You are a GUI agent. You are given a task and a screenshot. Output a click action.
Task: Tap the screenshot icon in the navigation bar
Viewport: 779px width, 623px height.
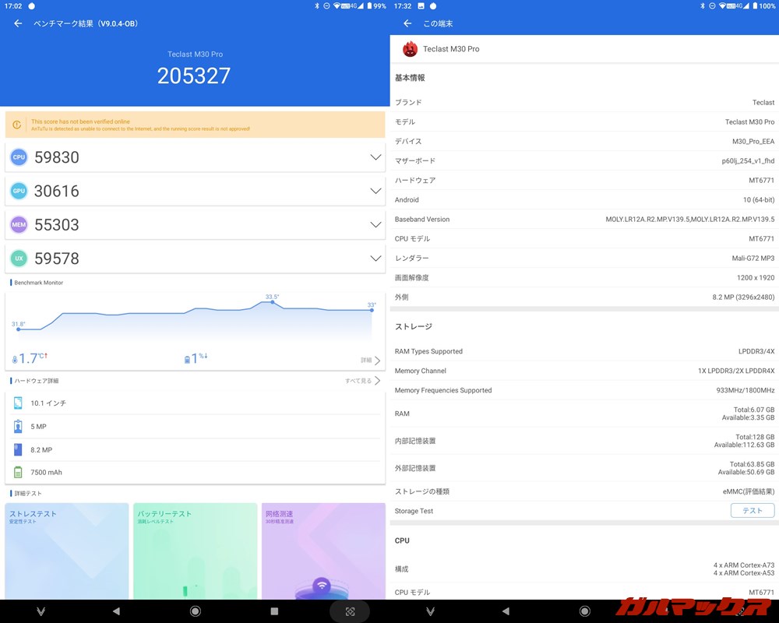[x=350, y=611]
